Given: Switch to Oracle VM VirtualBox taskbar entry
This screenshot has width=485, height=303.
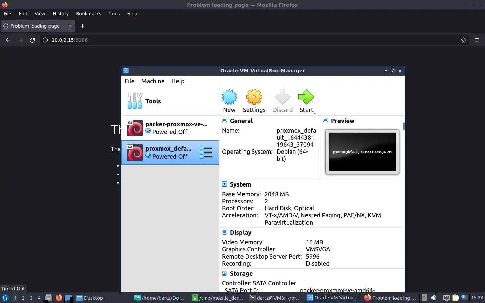Looking at the screenshot, I should click(x=333, y=298).
